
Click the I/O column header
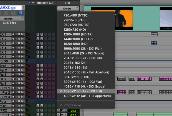[67, 3]
